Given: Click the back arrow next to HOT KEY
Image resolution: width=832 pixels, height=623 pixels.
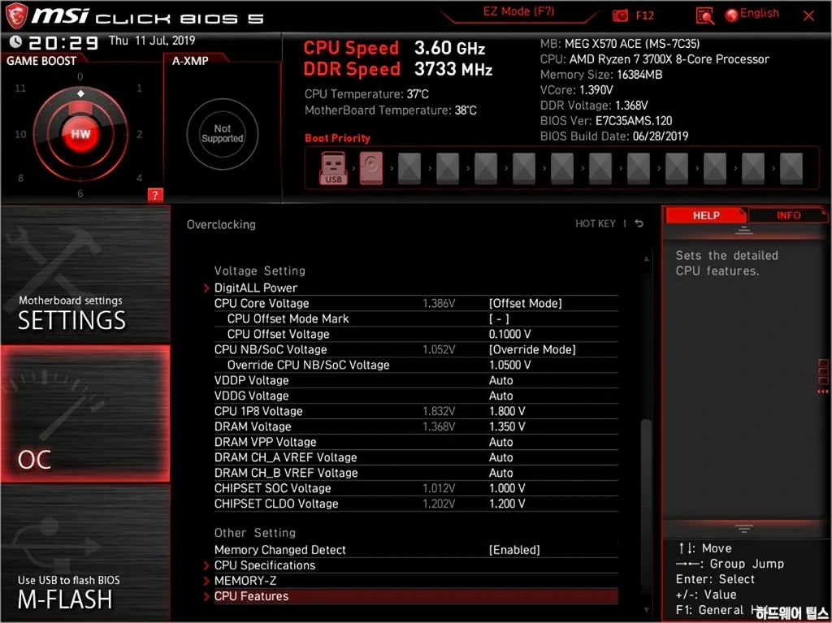Looking at the screenshot, I should tap(639, 223).
